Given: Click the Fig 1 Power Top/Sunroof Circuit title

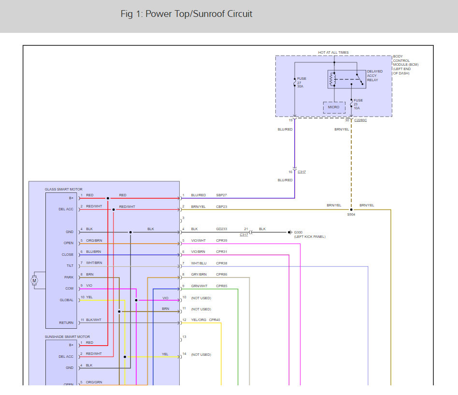Looking at the screenshot, I should pos(186,14).
